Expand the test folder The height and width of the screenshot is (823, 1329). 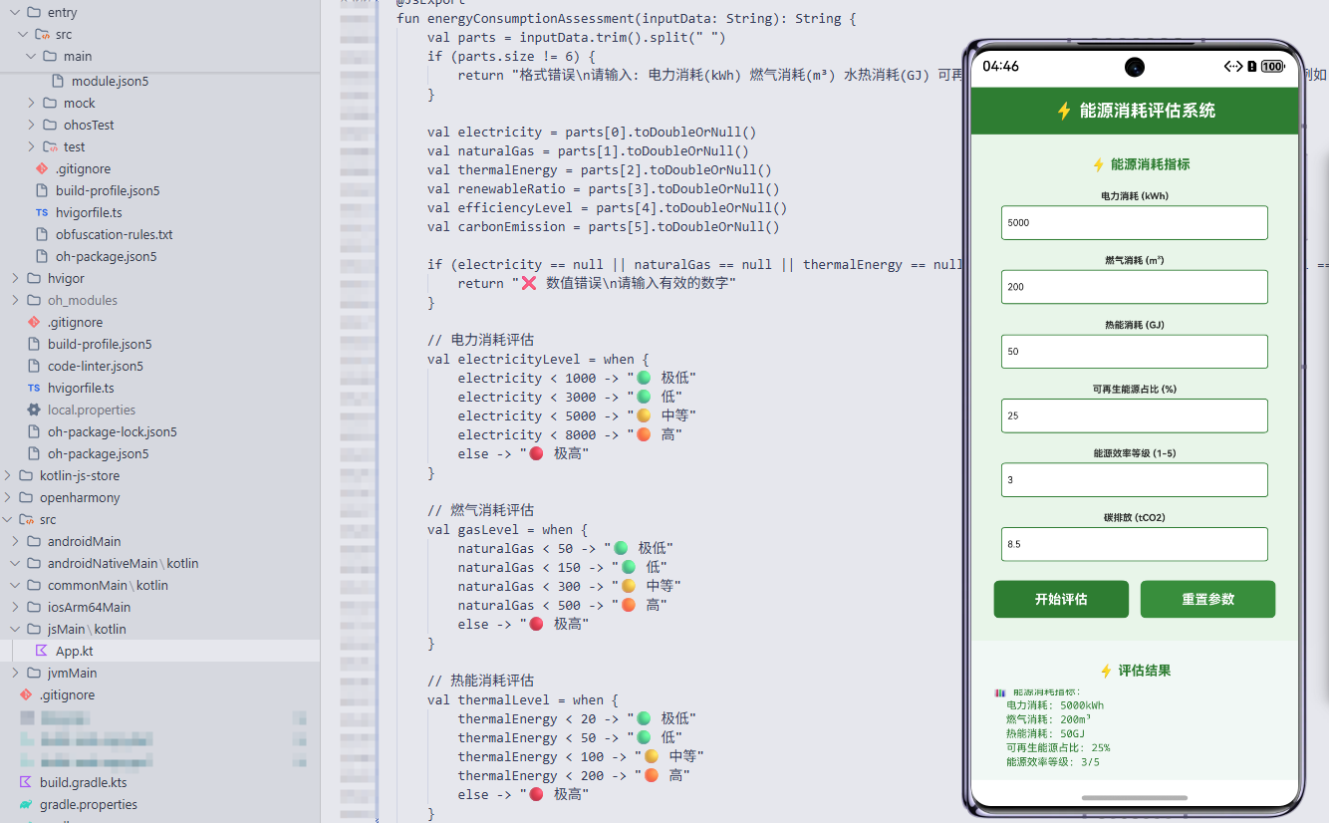tap(32, 146)
